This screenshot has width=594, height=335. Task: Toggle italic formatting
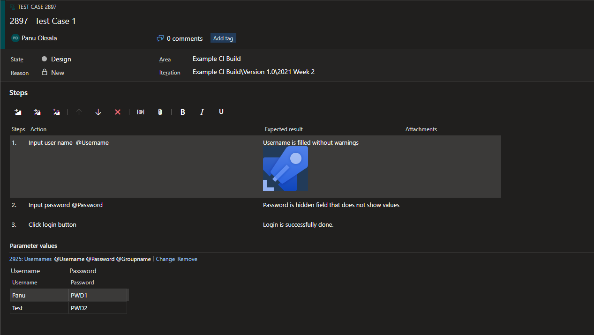[x=202, y=112]
